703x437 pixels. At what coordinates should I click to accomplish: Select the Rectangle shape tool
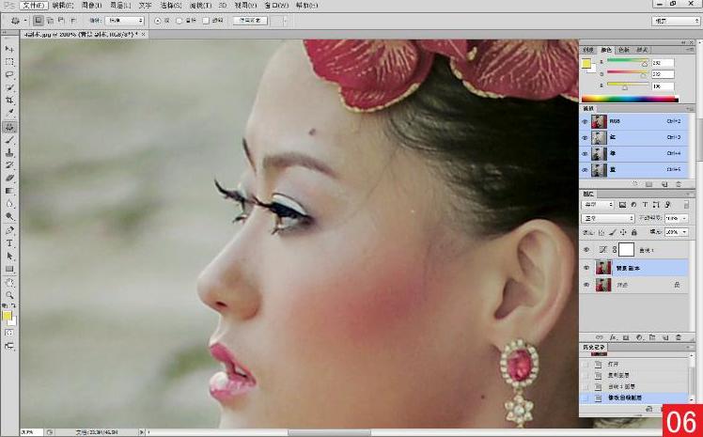[9, 270]
